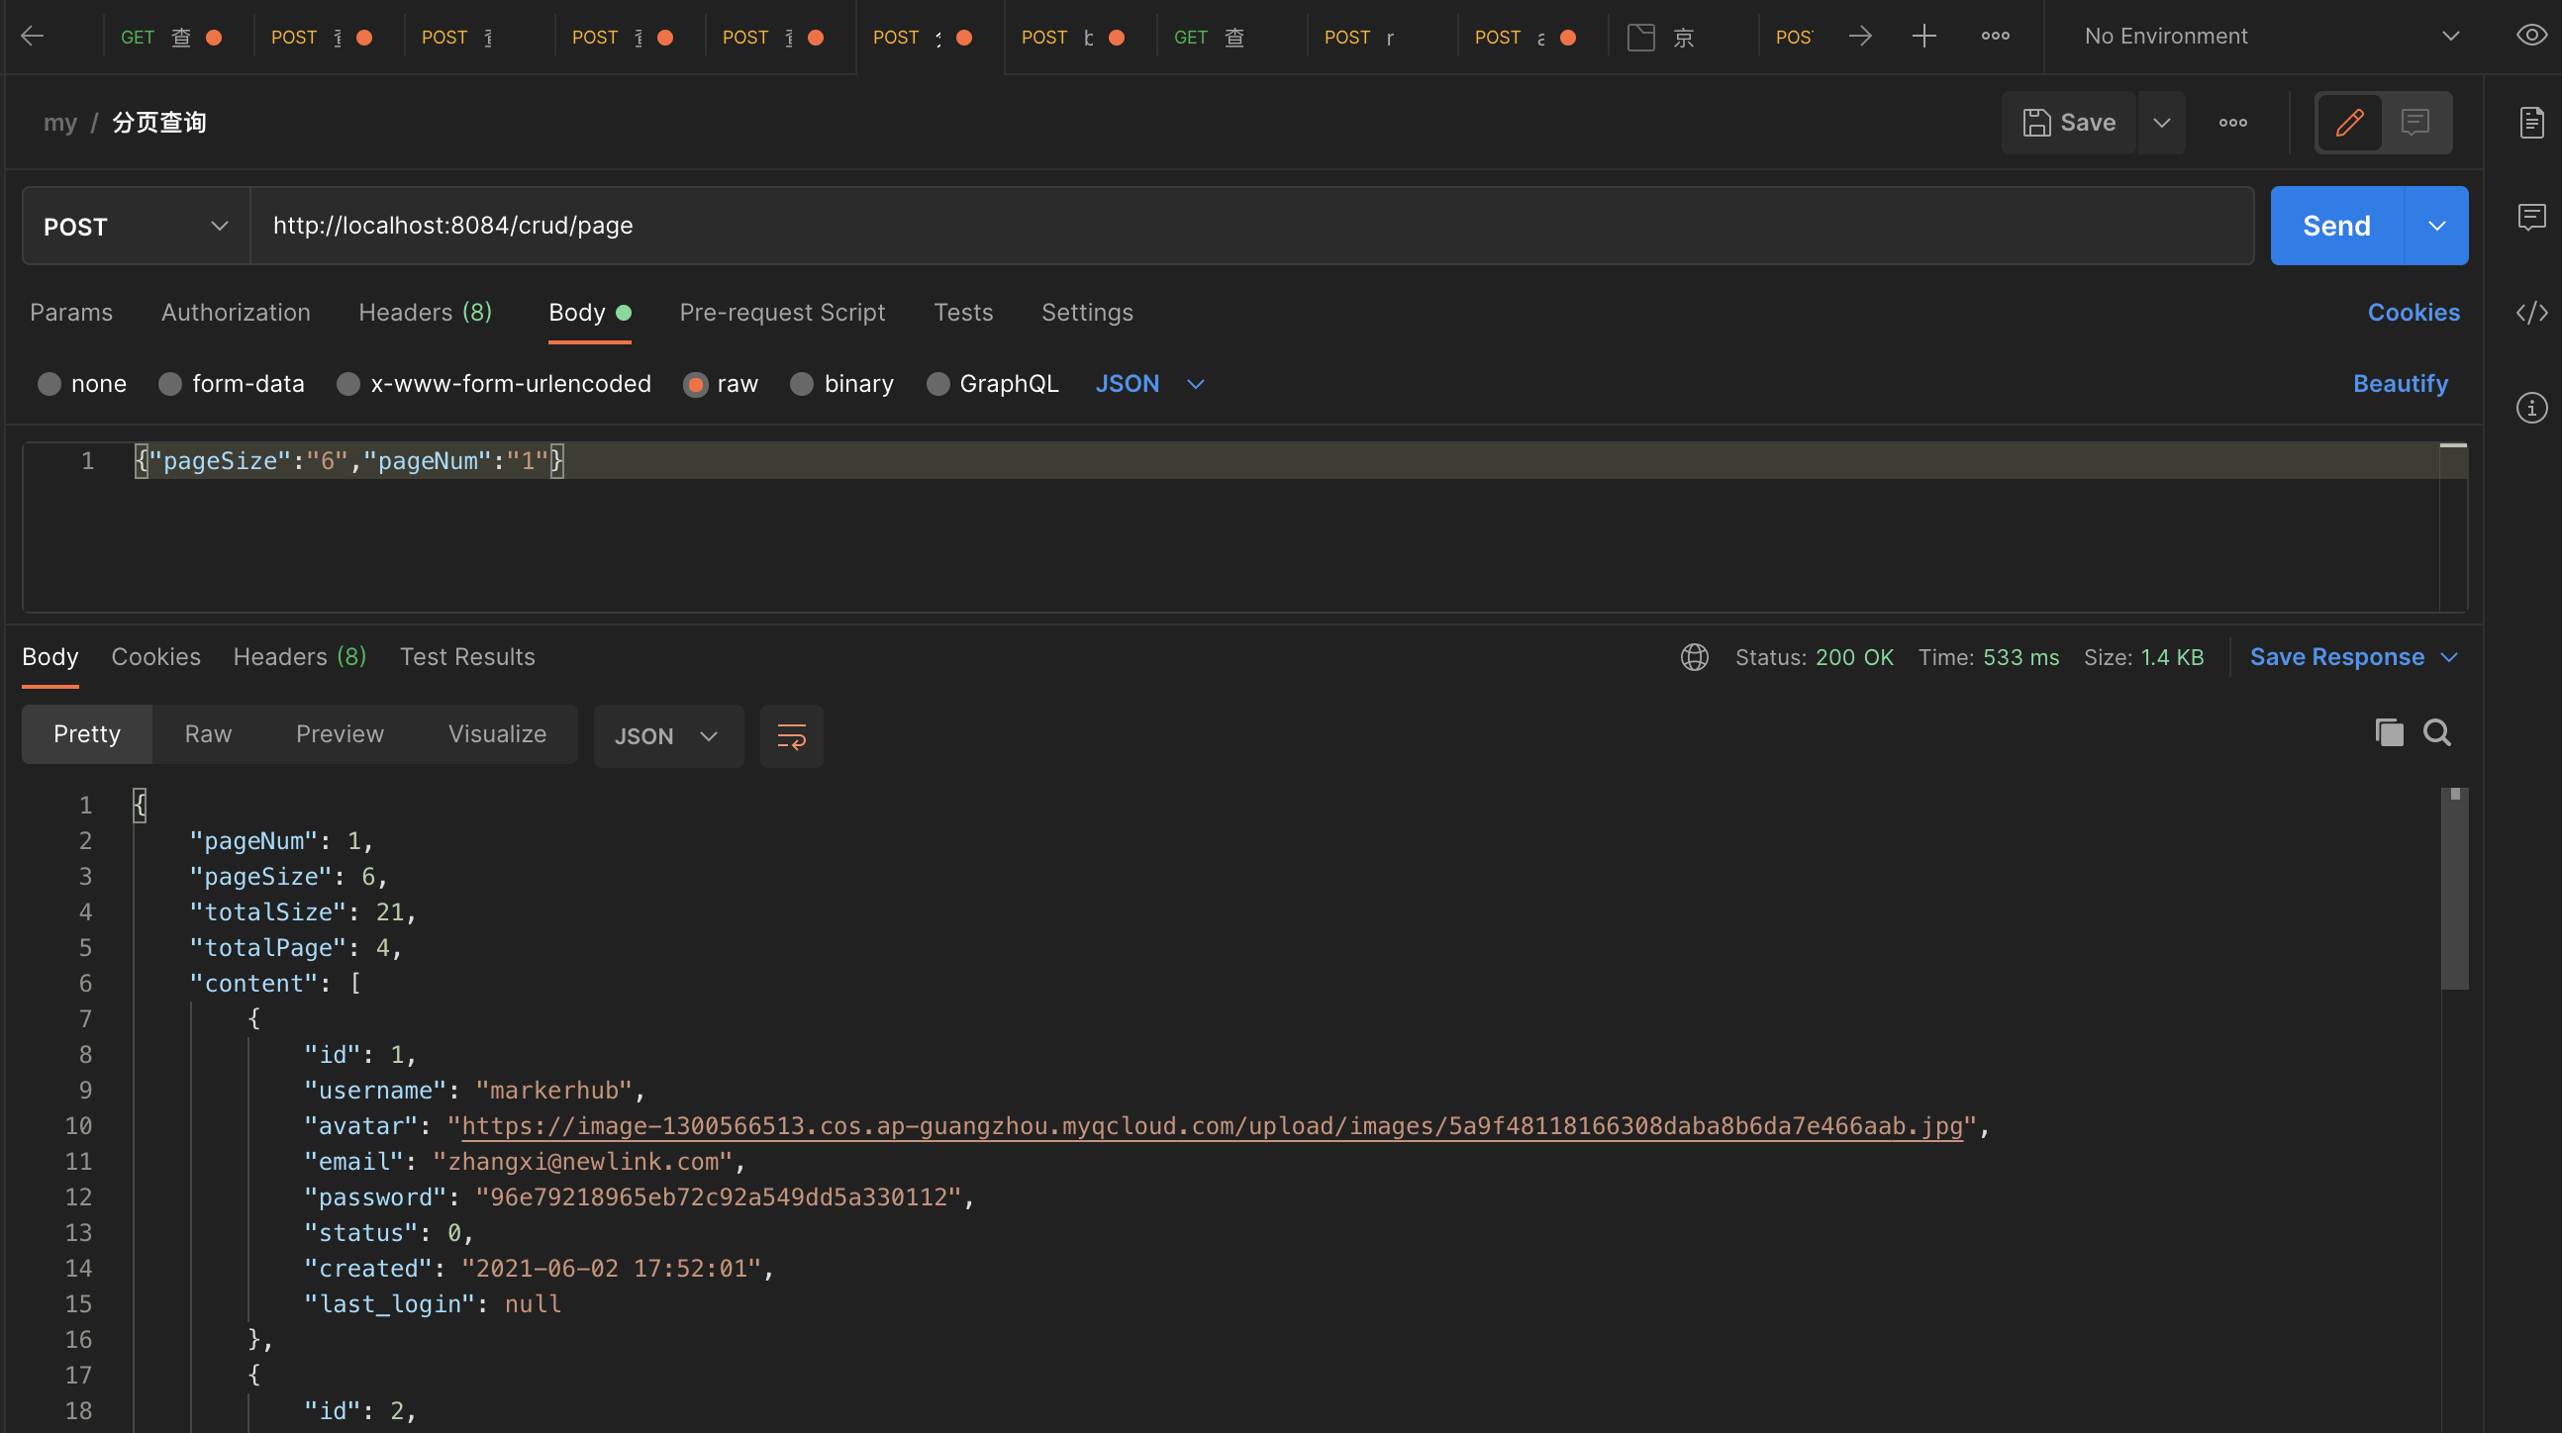Viewport: 2562px width, 1433px height.
Task: Open the response Raw view tab
Action: point(208,734)
